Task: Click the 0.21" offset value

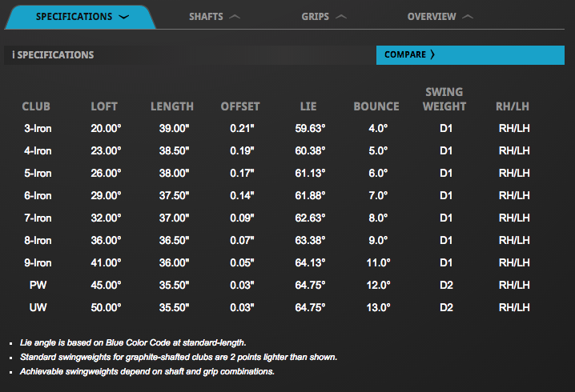Action: coord(242,129)
